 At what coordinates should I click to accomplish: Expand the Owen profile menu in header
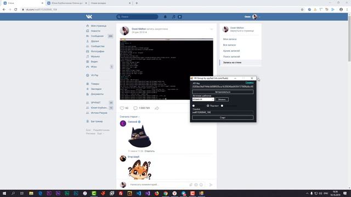point(252,17)
